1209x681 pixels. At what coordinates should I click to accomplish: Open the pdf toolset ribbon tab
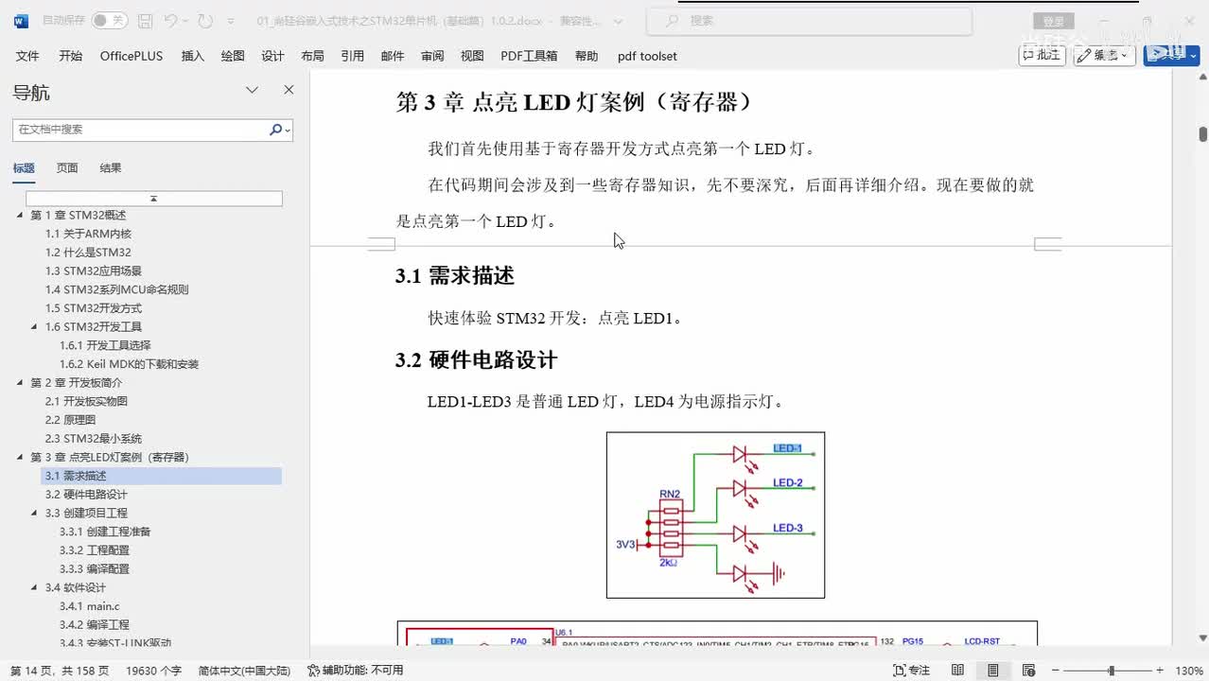pos(647,57)
